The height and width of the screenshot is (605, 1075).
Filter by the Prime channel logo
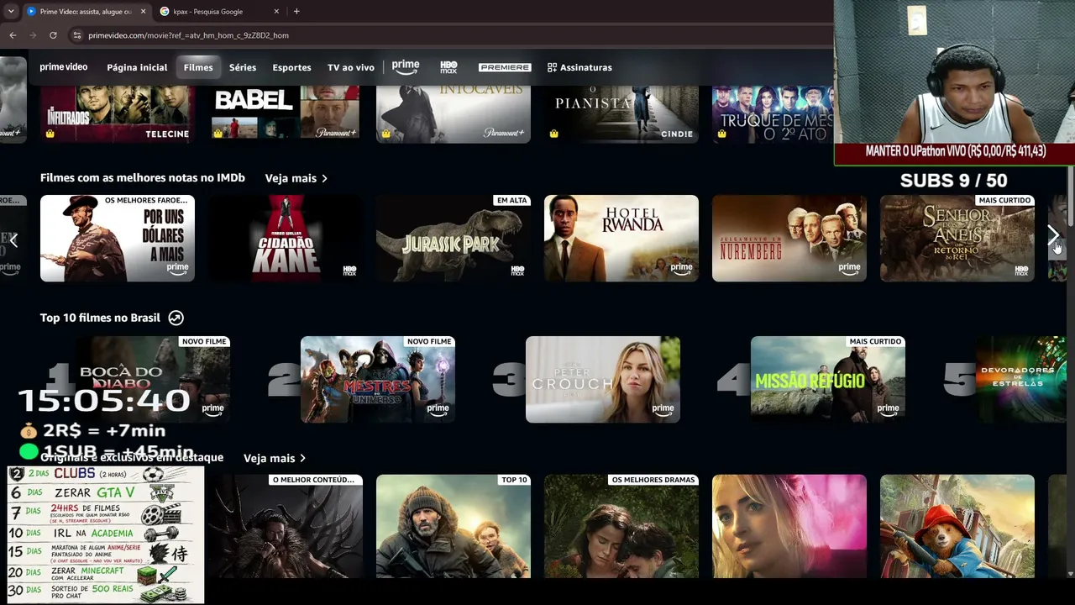tap(406, 67)
